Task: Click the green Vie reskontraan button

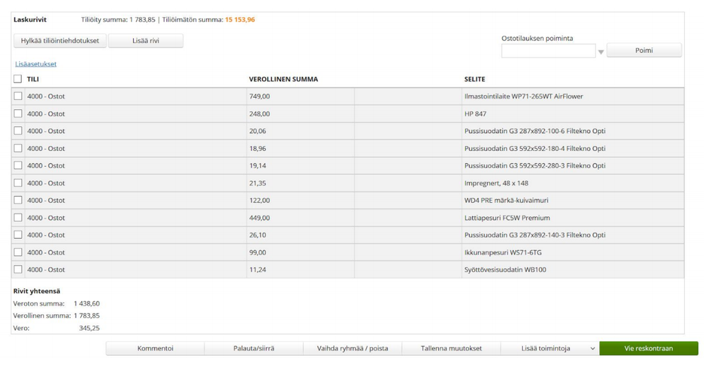Action: click(x=648, y=348)
